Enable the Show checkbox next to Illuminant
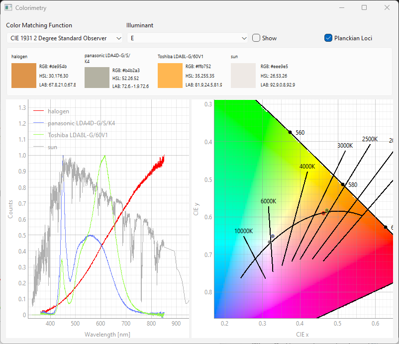 (x=256, y=38)
